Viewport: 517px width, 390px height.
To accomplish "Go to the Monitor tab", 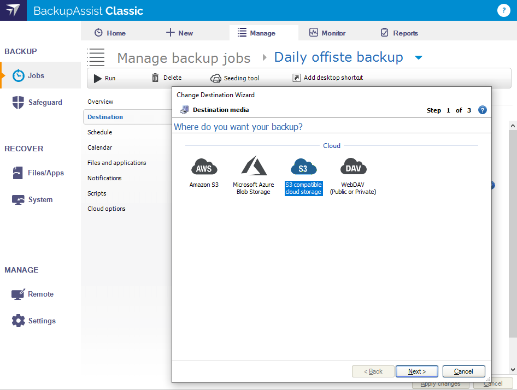I will [327, 33].
